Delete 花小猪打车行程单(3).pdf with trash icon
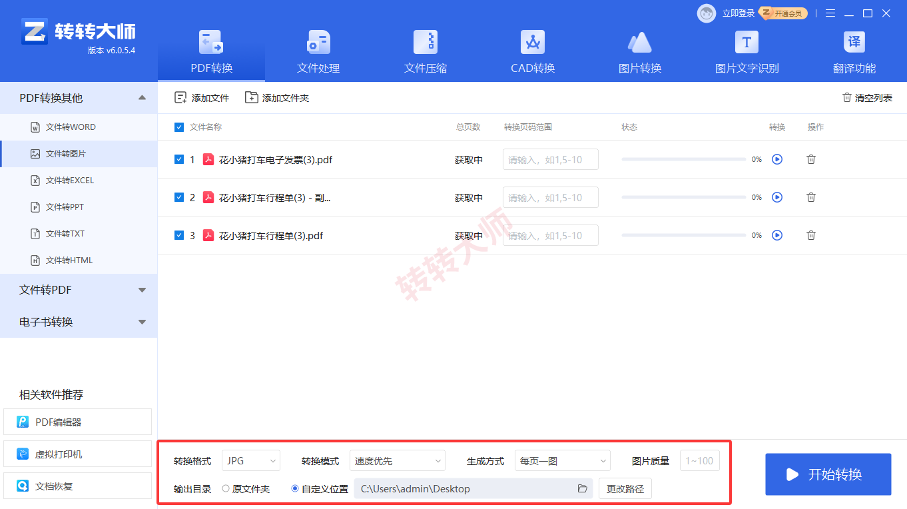907x509 pixels. coord(811,235)
